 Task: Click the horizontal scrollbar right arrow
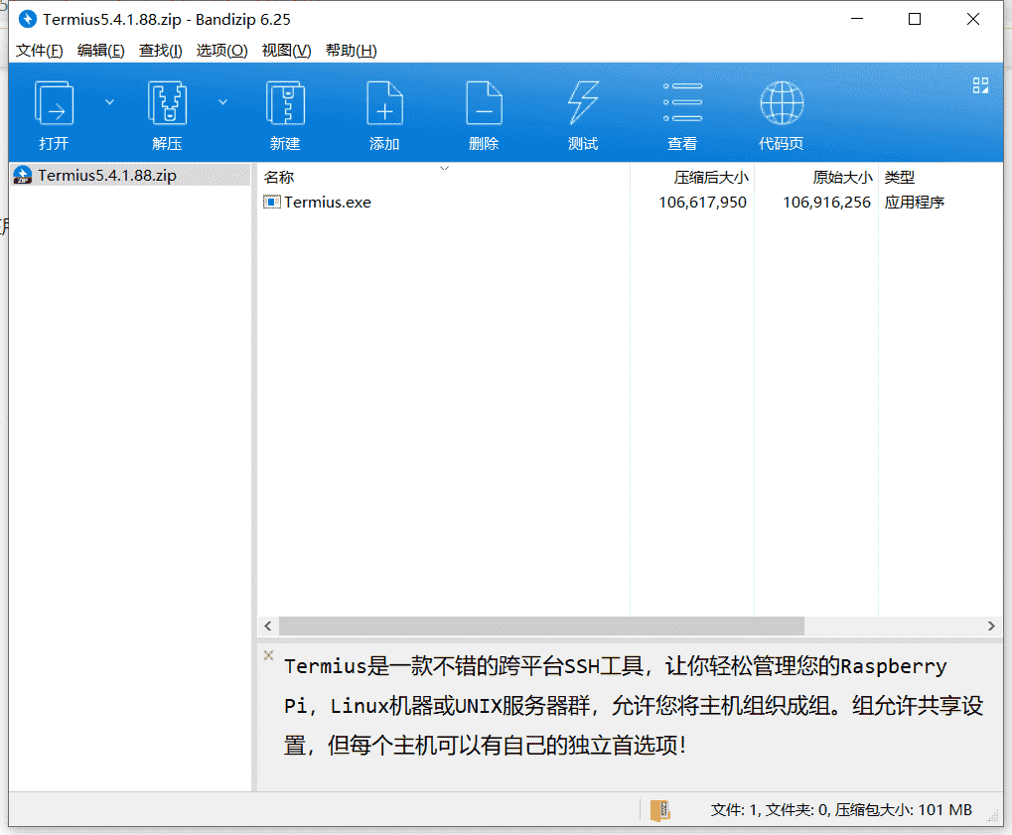(991, 626)
